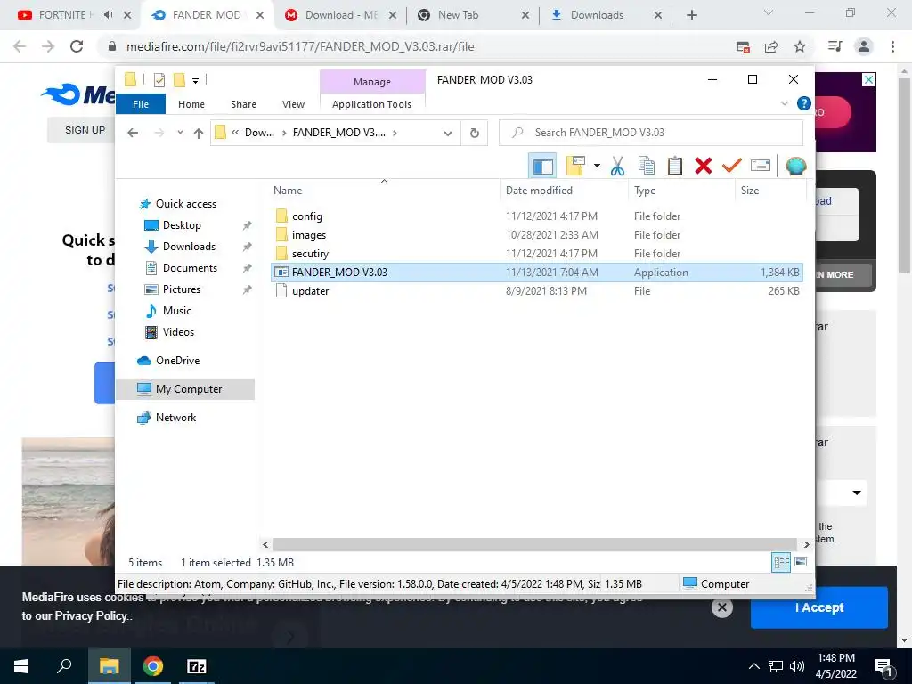Sort files by Size column
This screenshot has height=684, width=912.
749,191
